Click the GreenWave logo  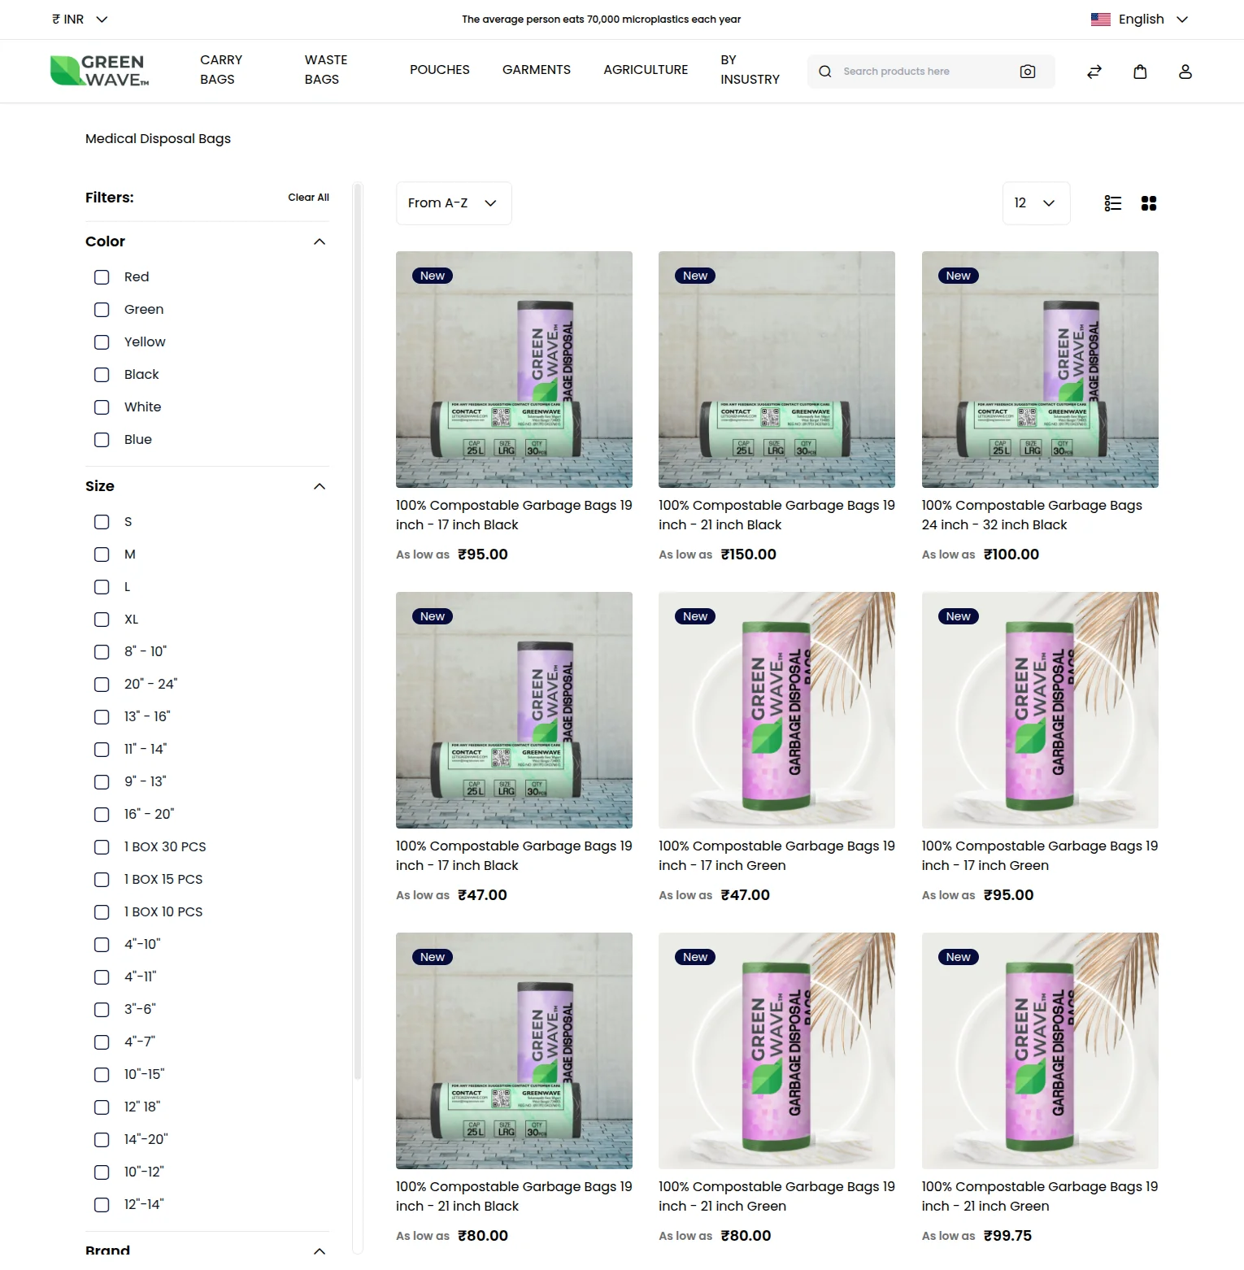pos(98,71)
